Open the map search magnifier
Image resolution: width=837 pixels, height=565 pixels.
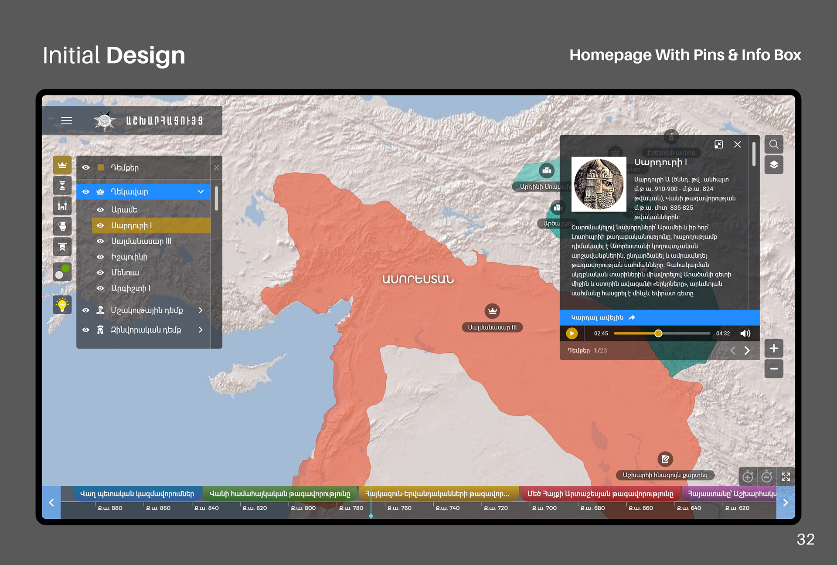pos(773,144)
